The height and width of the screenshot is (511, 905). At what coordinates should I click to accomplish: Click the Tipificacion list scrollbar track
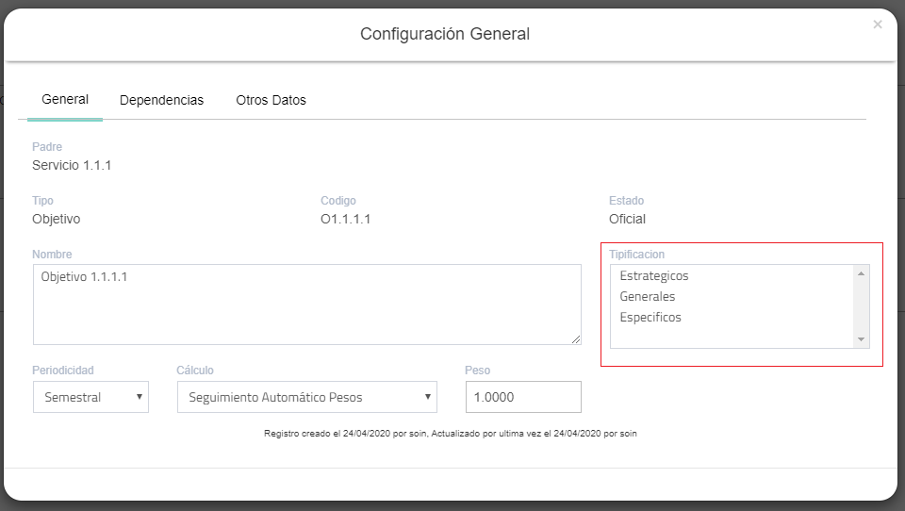[861, 306]
